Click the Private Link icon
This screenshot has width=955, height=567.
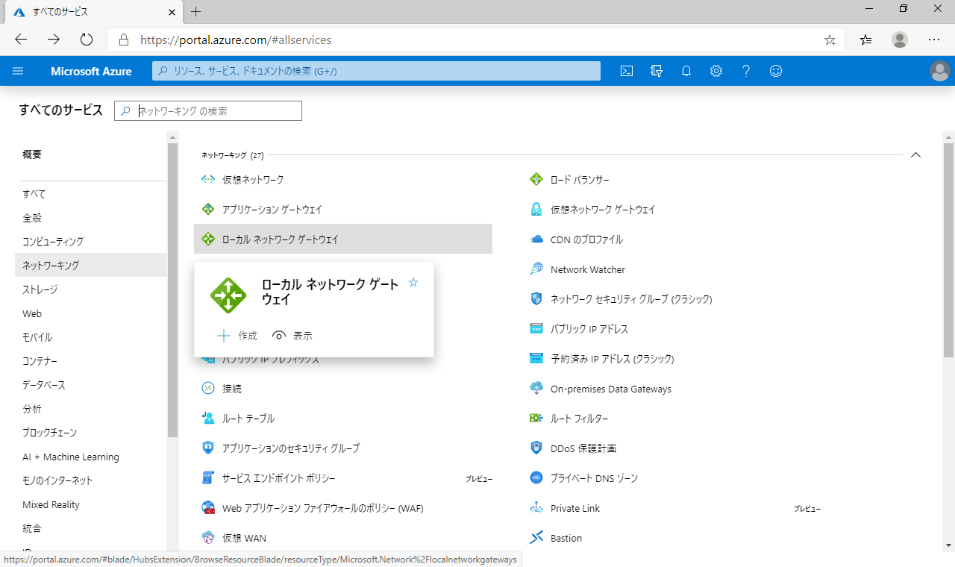[536, 508]
